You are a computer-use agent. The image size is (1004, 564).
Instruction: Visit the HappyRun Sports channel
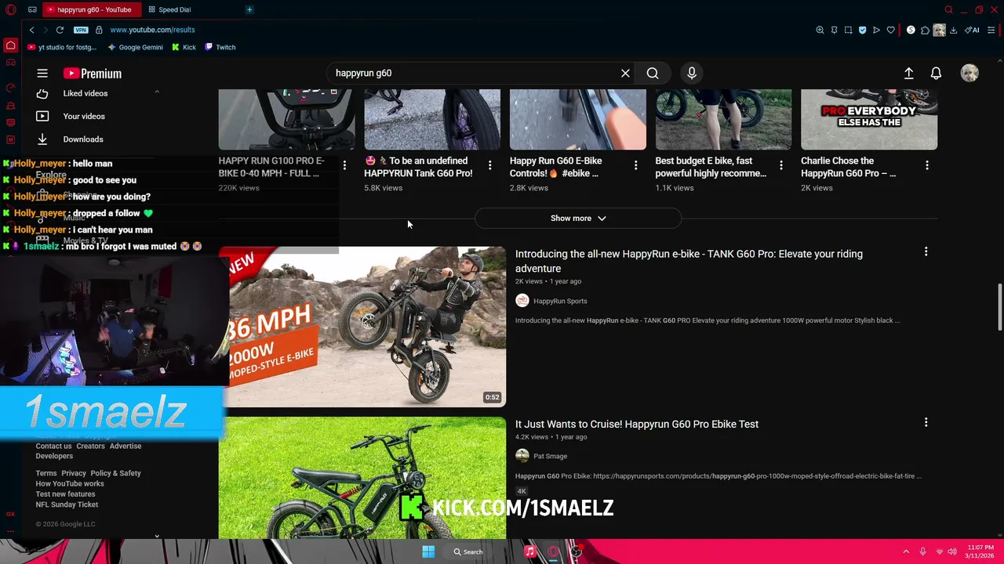560,301
